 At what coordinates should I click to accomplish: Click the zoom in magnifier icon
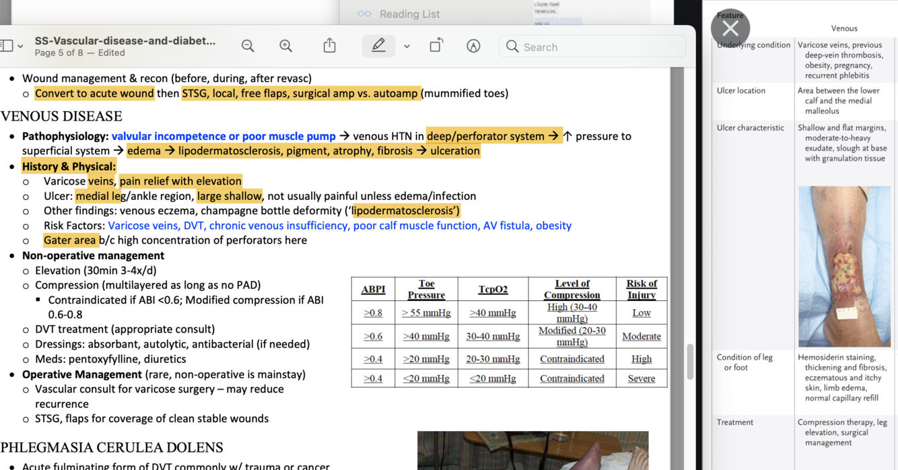[x=286, y=46]
